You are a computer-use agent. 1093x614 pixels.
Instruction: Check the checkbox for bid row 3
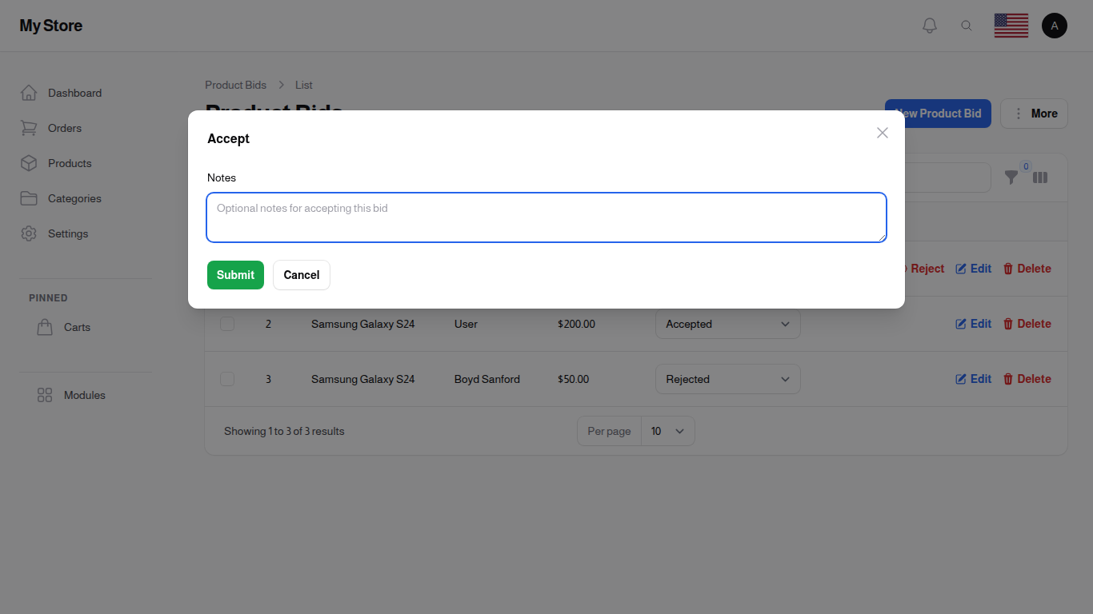pyautogui.click(x=227, y=378)
